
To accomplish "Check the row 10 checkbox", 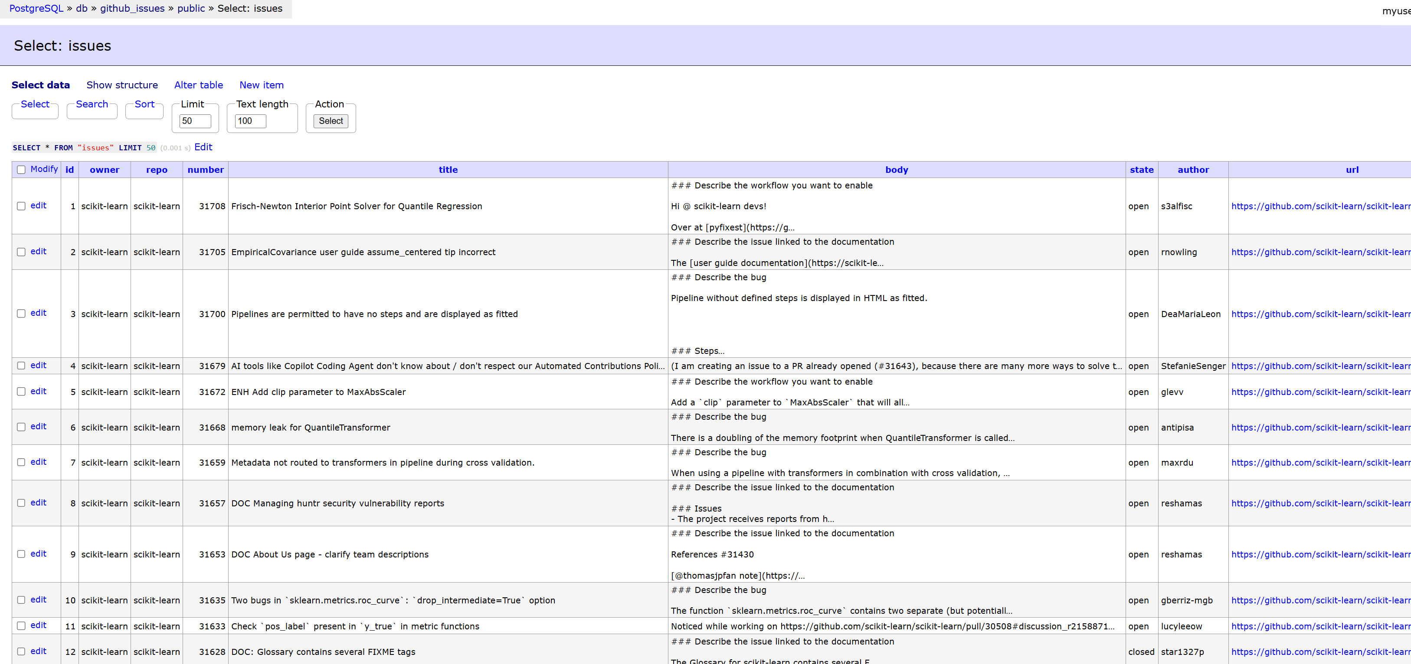I will tap(21, 600).
